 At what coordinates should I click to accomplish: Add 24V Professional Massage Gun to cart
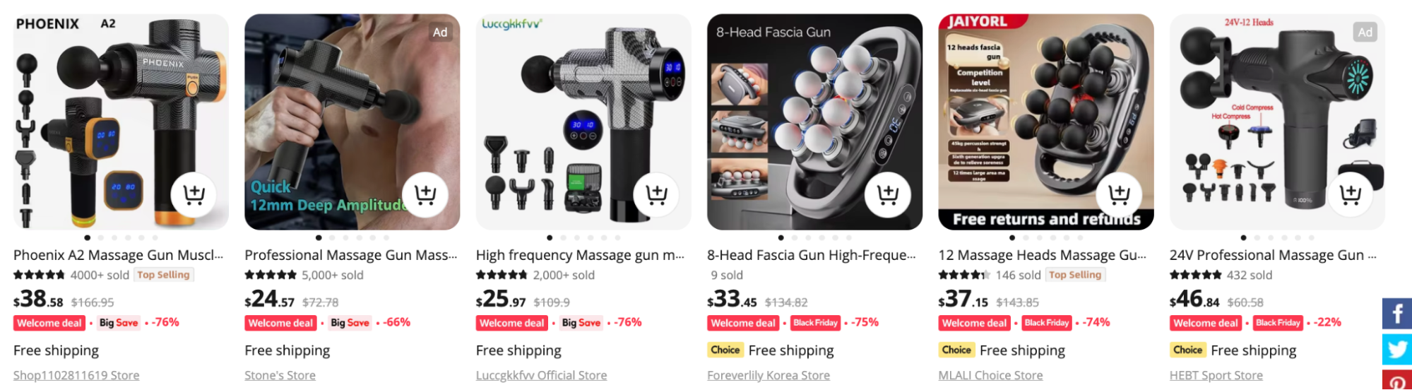(1350, 194)
